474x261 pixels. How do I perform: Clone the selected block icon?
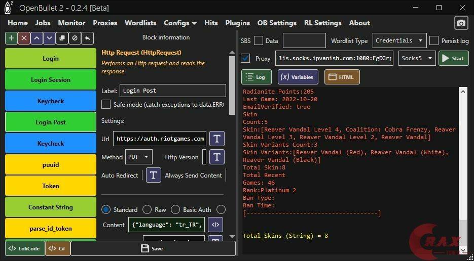[x=62, y=38]
